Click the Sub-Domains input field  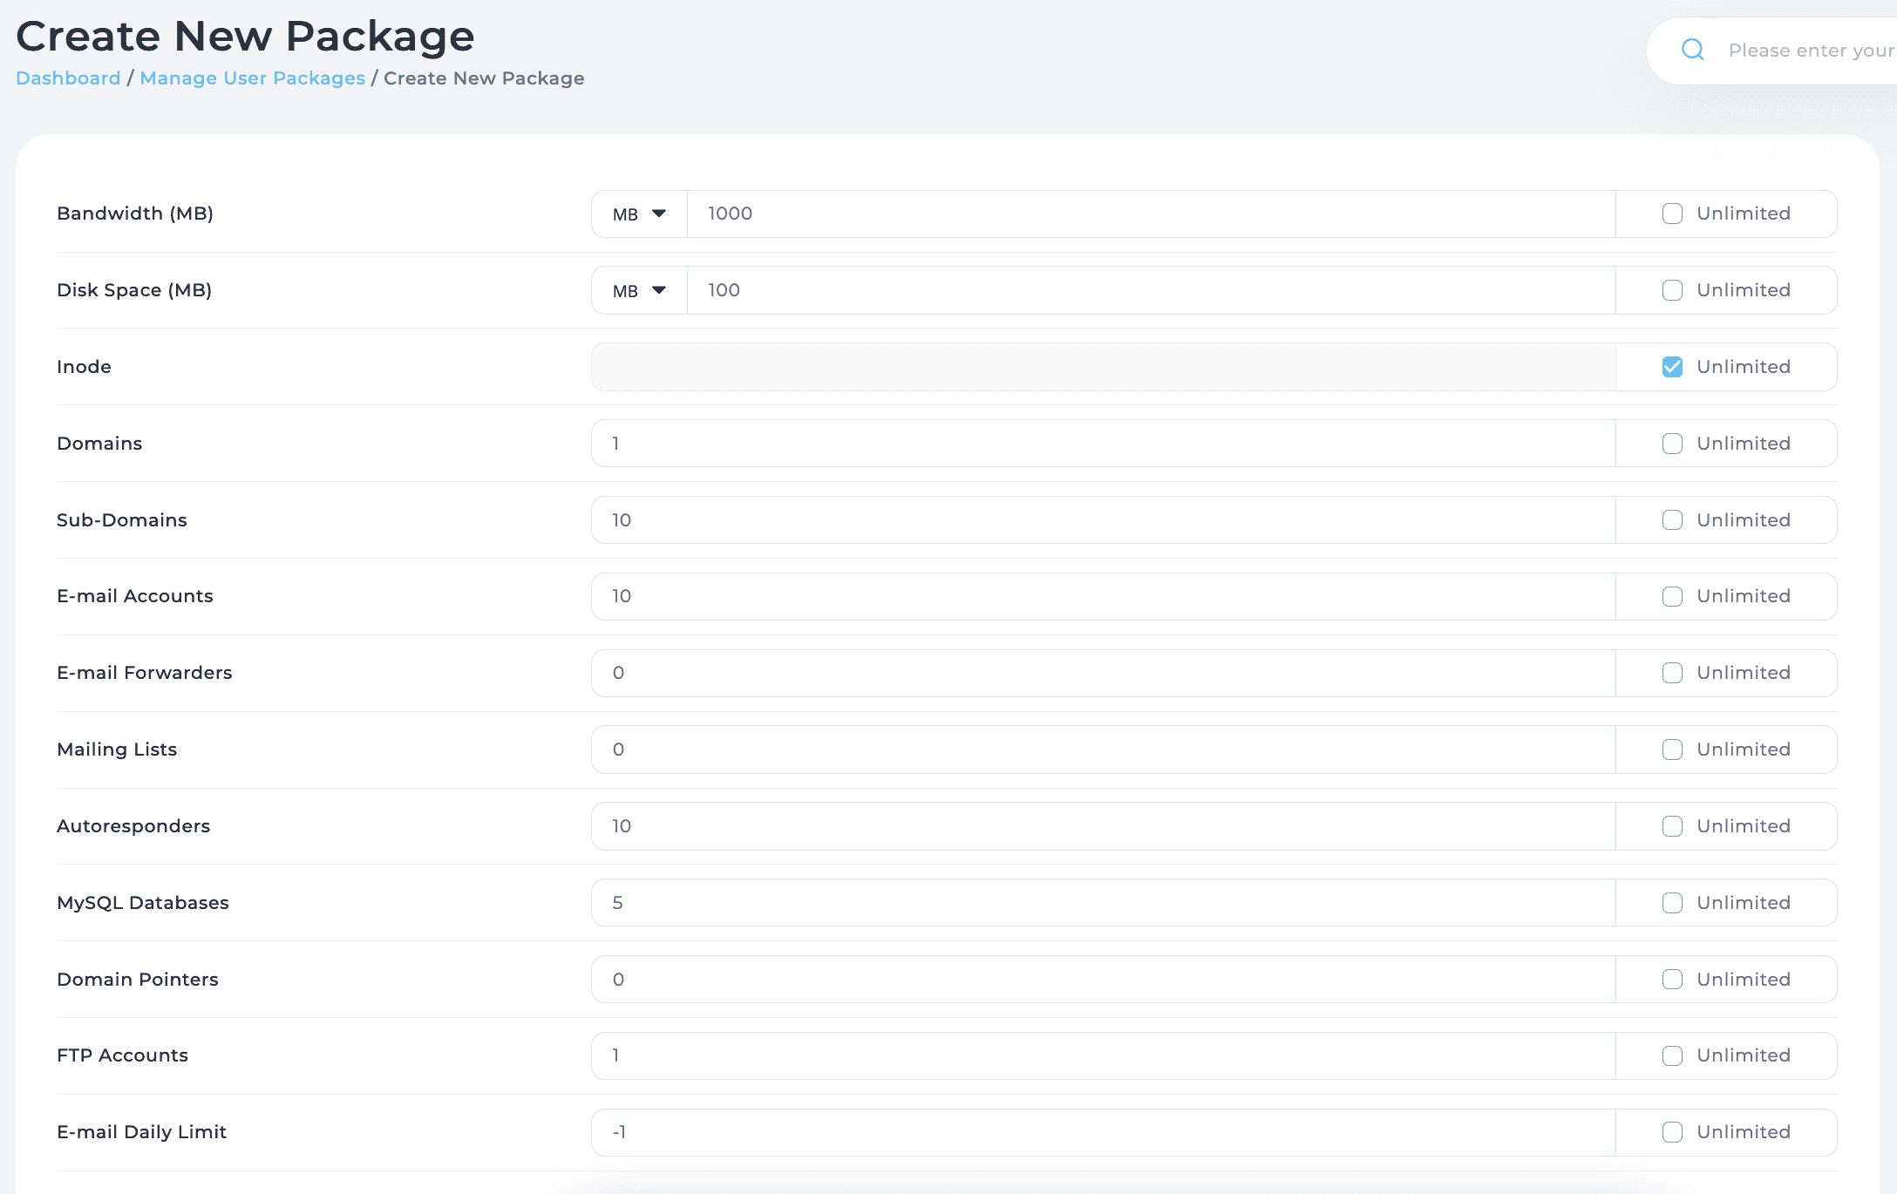pos(1104,520)
